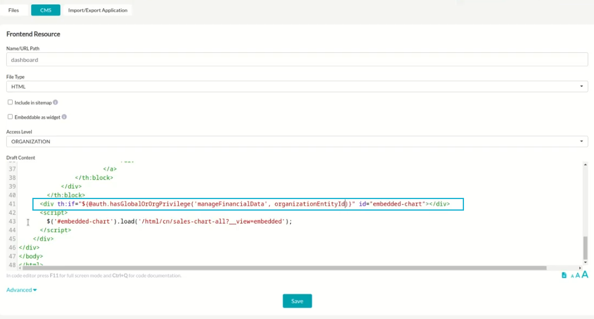The image size is (594, 319).
Task: Click the </body> tag on line 47
Action: (x=31, y=256)
